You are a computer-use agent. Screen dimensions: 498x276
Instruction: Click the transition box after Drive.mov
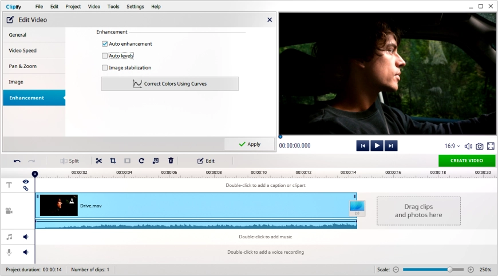[x=357, y=208]
